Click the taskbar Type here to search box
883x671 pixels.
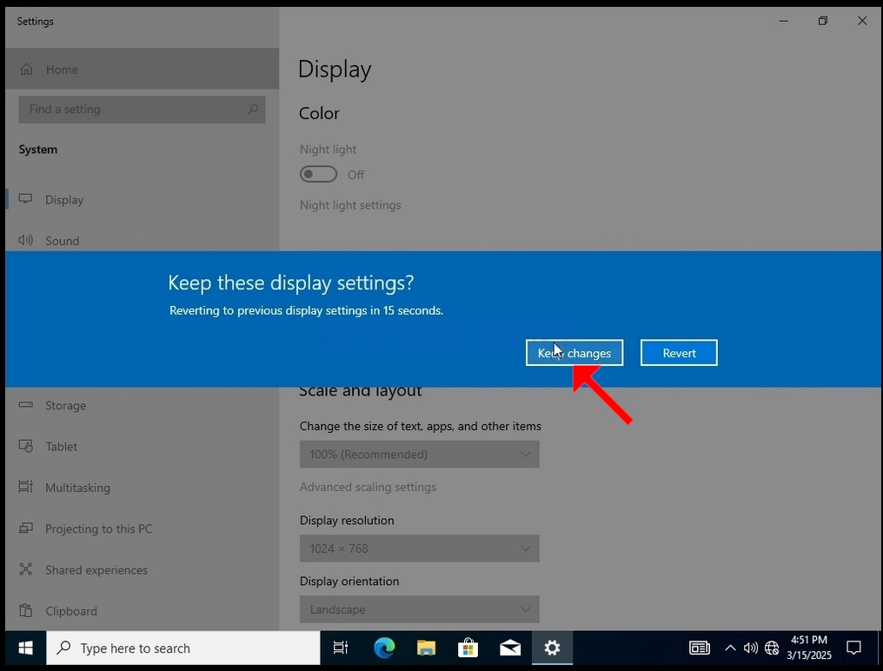(183, 648)
